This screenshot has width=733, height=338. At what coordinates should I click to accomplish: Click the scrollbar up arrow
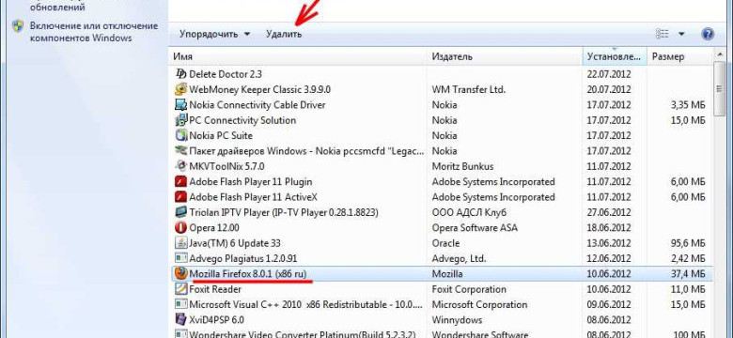720,54
